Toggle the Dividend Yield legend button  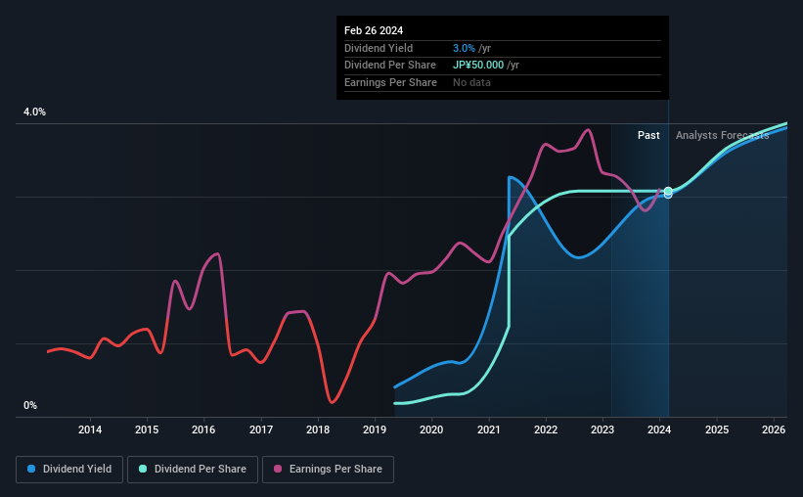[69, 470]
